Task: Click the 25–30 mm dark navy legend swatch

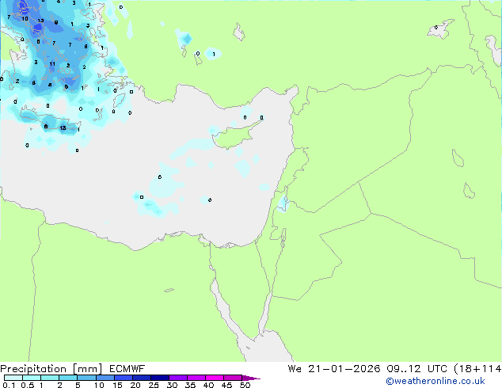Action: pyautogui.click(x=160, y=378)
